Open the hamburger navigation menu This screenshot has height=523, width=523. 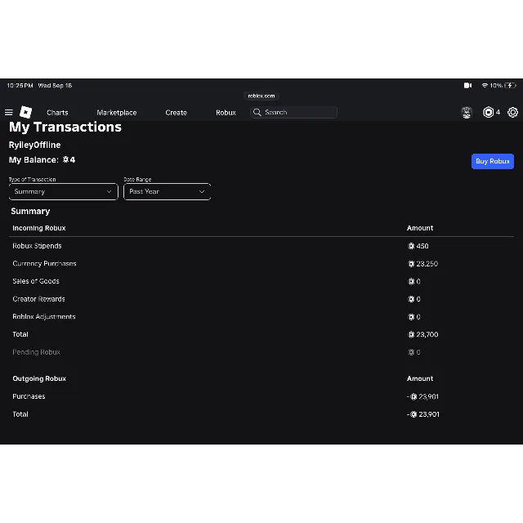pyautogui.click(x=9, y=113)
